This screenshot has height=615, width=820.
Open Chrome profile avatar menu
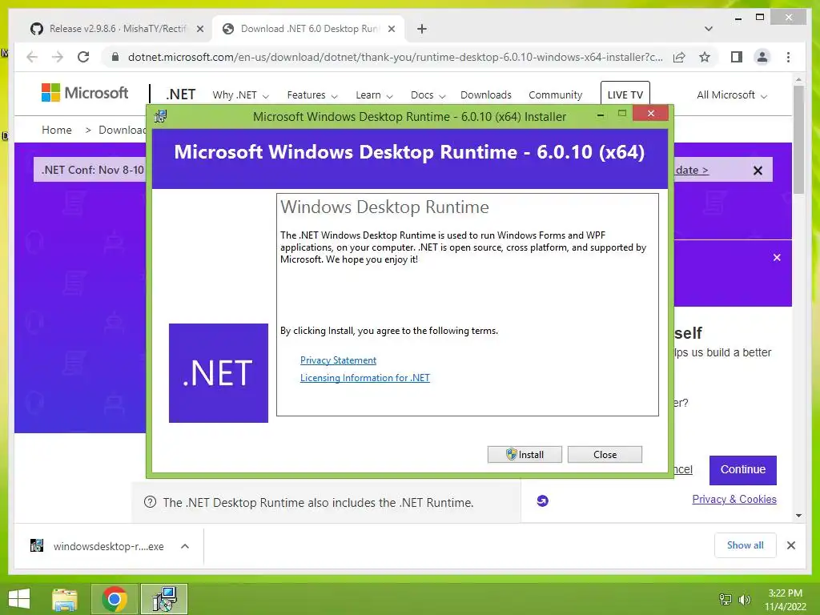point(762,57)
